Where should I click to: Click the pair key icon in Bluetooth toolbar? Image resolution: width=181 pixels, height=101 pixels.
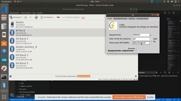tap(31, 17)
